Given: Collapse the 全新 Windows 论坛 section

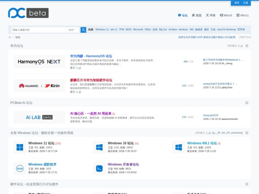Looking at the screenshot, I should 247,133.
